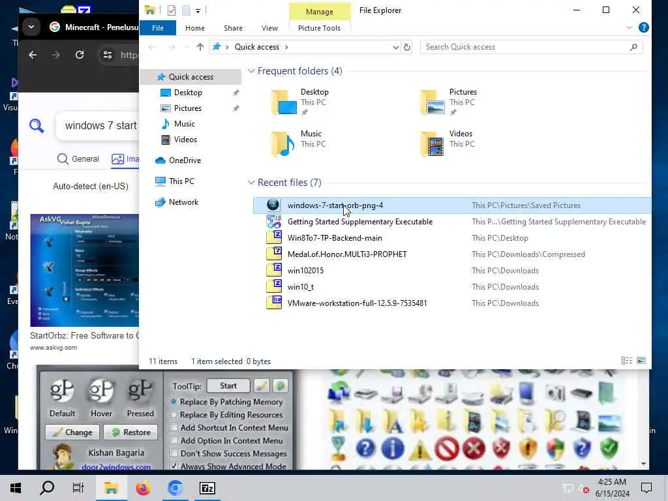Open taskbar search
Screen dimensions: 668x501
tap(47, 488)
